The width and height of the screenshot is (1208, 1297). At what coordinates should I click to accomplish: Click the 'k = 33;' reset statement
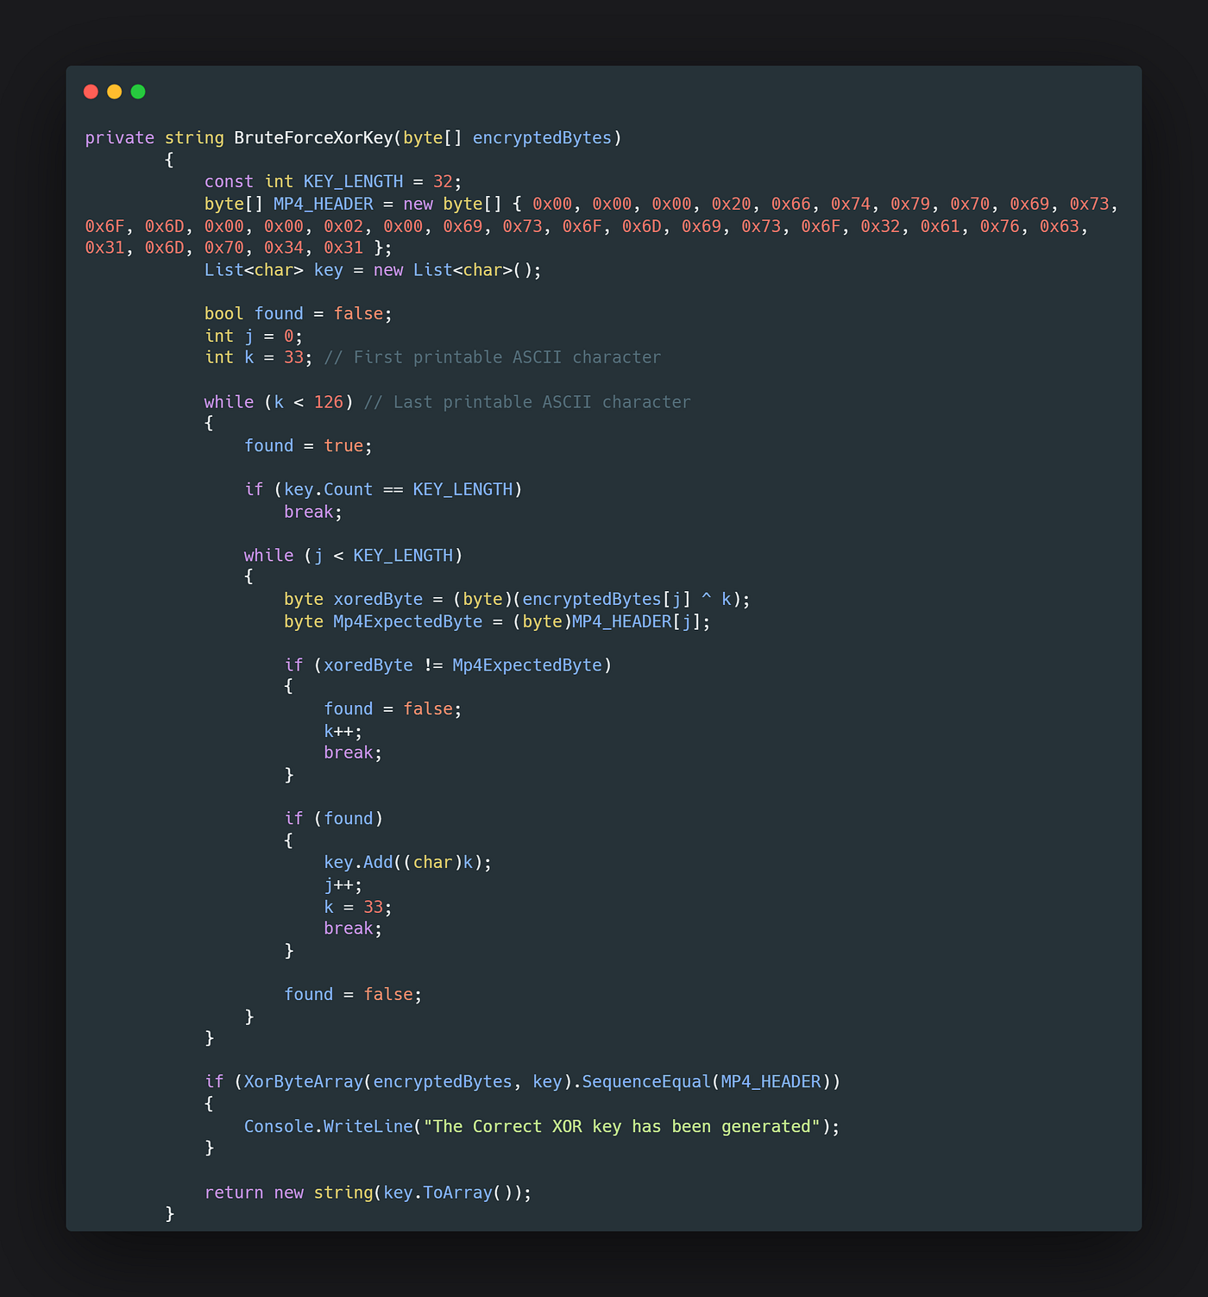point(358,908)
